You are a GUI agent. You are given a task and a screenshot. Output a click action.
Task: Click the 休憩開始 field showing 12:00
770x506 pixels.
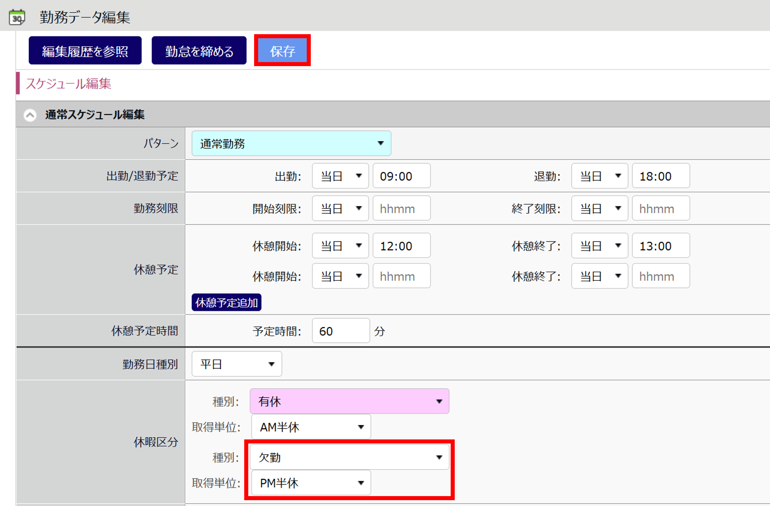click(401, 246)
